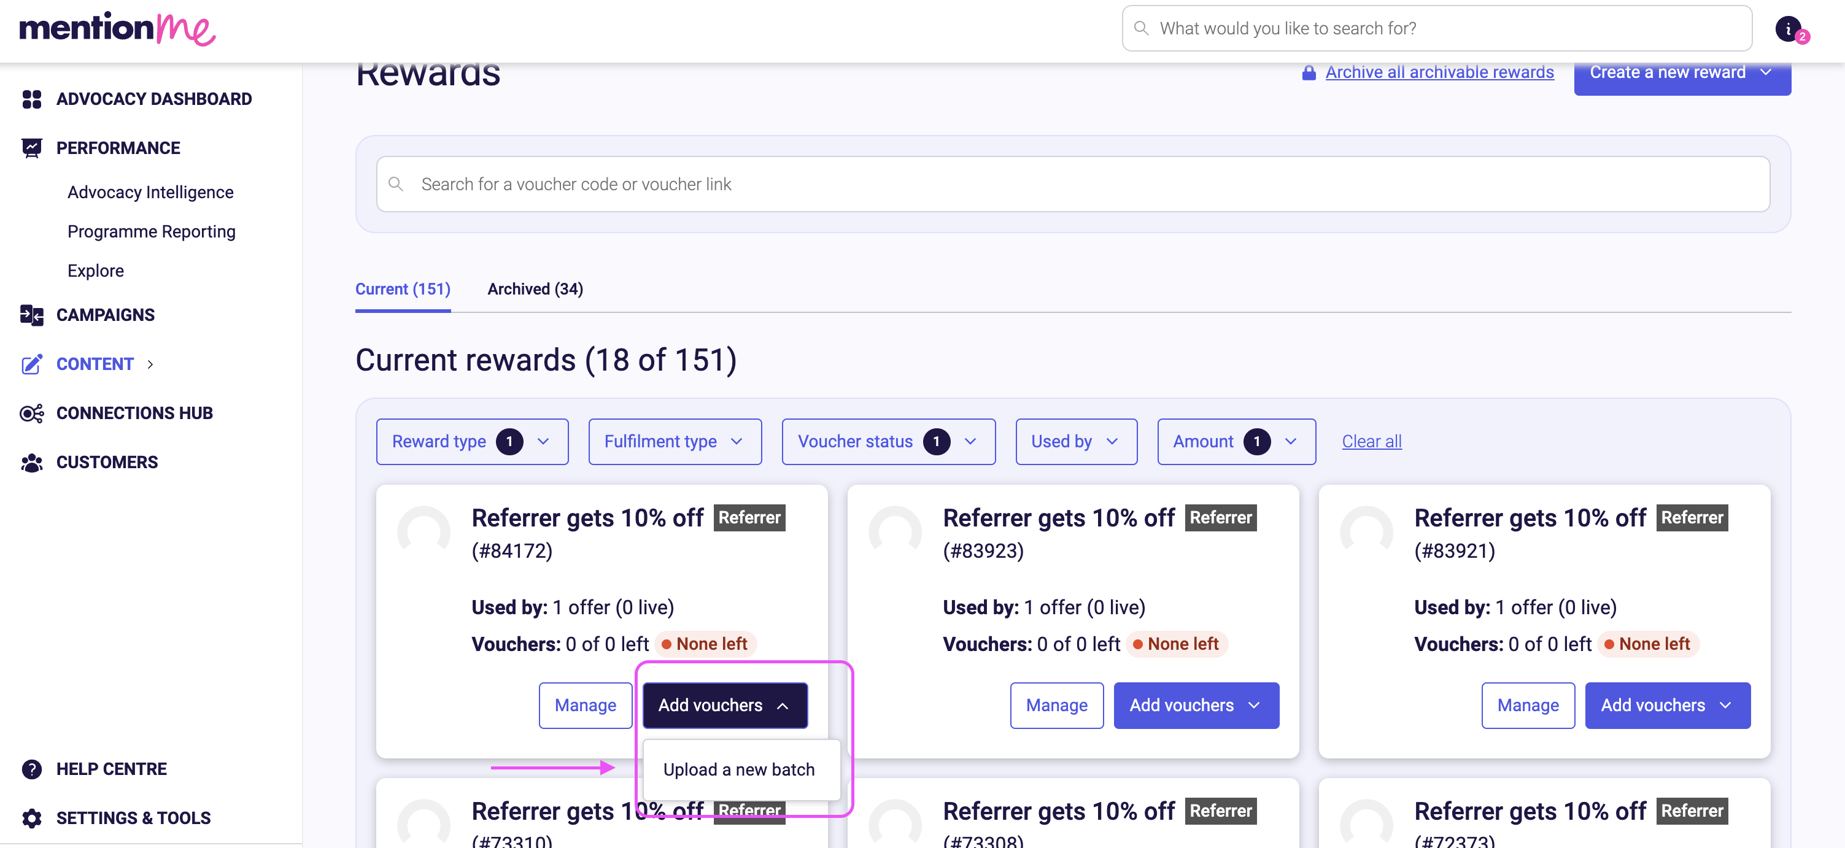Go to Advocacy Dashboard
The image size is (1845, 848).
[154, 99]
